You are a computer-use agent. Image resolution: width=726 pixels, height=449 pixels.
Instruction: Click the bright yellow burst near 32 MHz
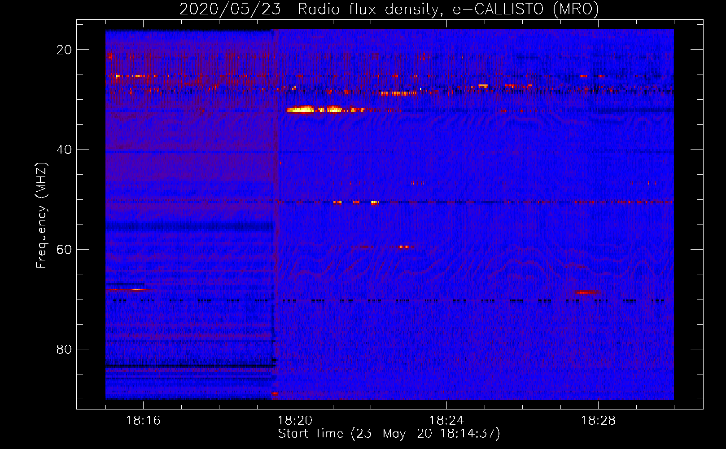(326, 110)
